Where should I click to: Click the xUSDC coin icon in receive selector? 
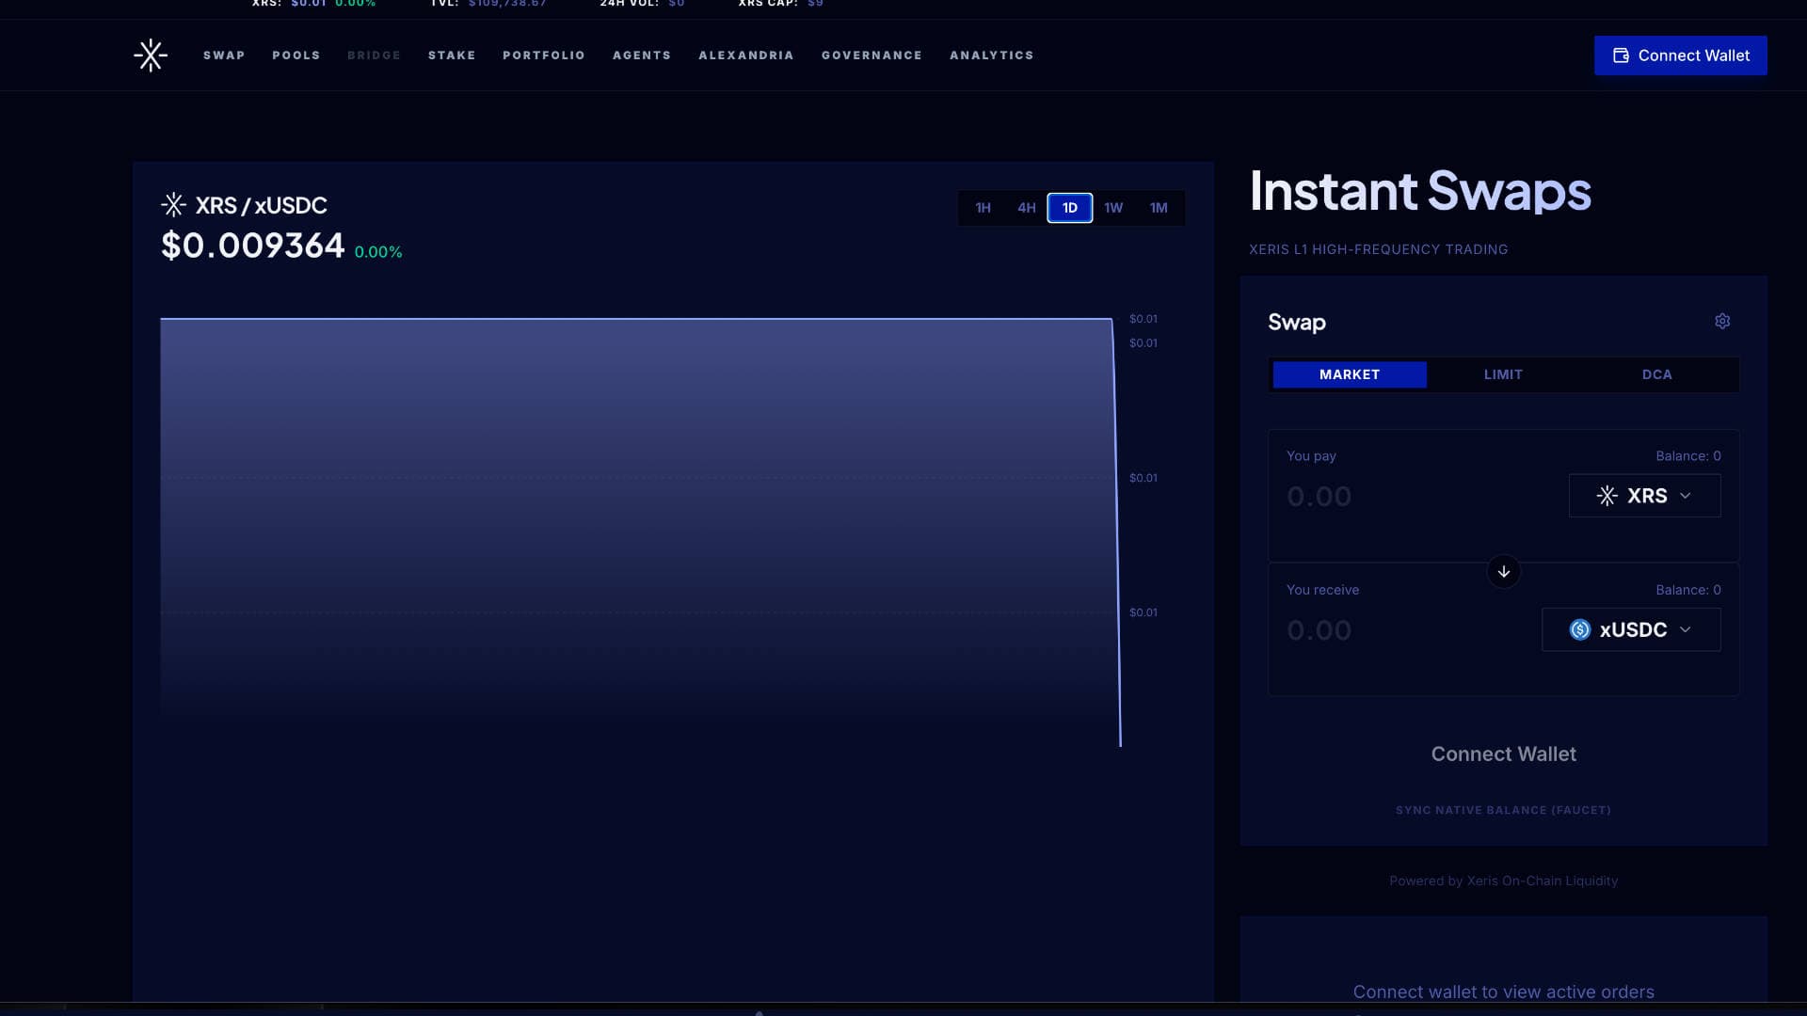1580,630
